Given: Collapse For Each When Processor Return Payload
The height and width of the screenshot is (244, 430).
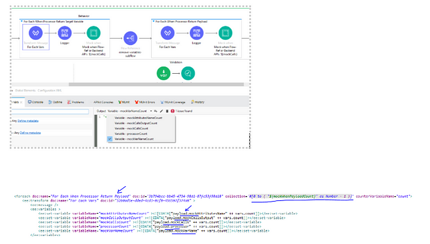Looking at the screenshot, I should click(154, 21).
